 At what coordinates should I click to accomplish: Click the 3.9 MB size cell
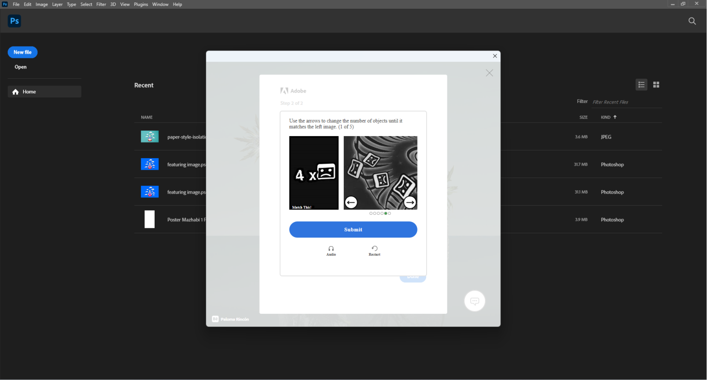click(581, 220)
